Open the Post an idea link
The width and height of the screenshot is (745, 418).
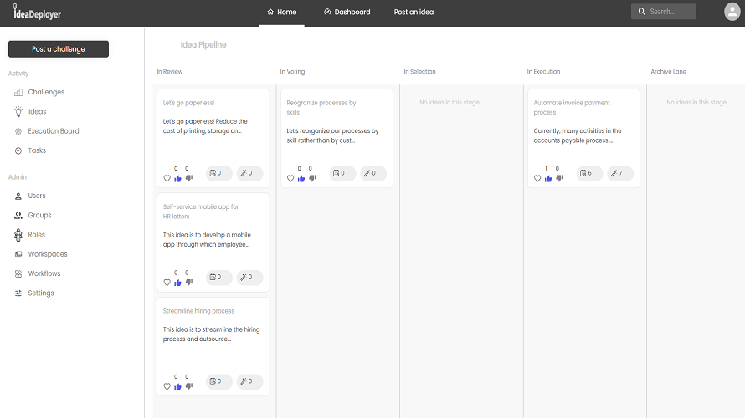[414, 12]
